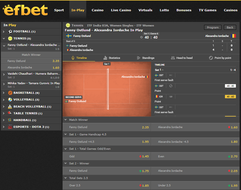Click the bar chart Statistics icon
Image resolution: width=241 pixels, height=190 pixels.
[105, 58]
